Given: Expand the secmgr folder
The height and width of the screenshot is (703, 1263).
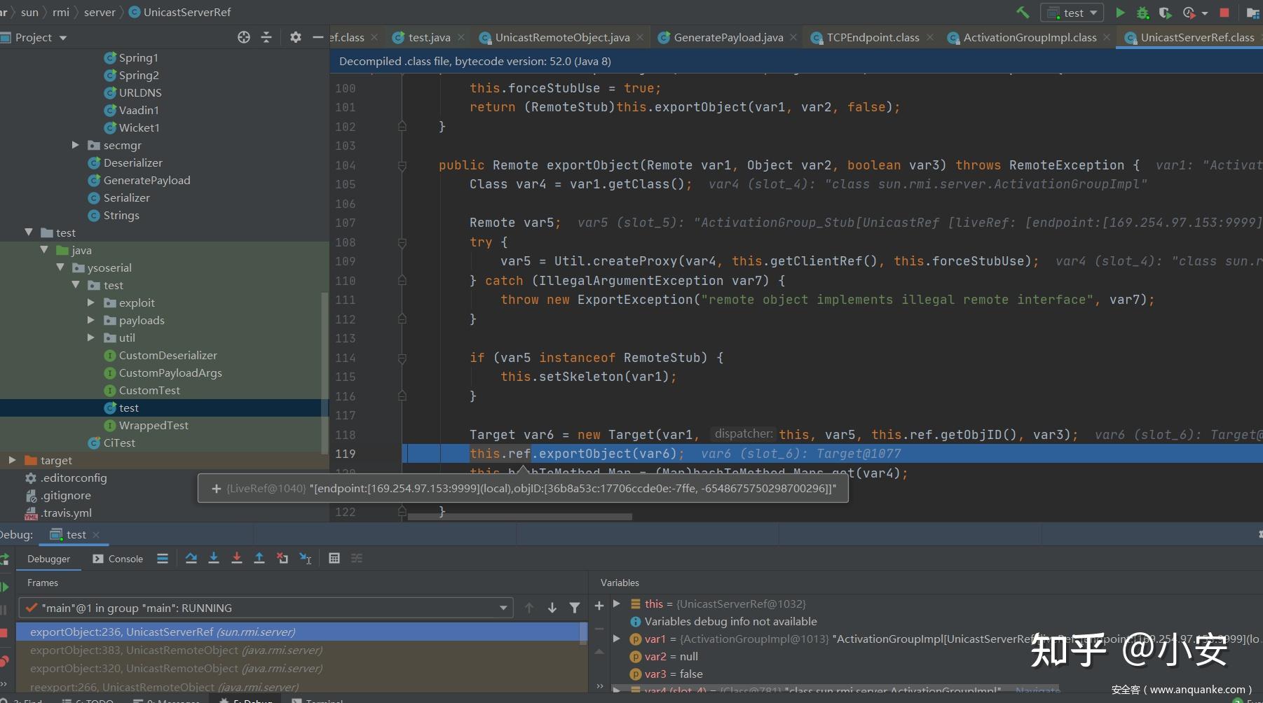Looking at the screenshot, I should pyautogui.click(x=76, y=145).
